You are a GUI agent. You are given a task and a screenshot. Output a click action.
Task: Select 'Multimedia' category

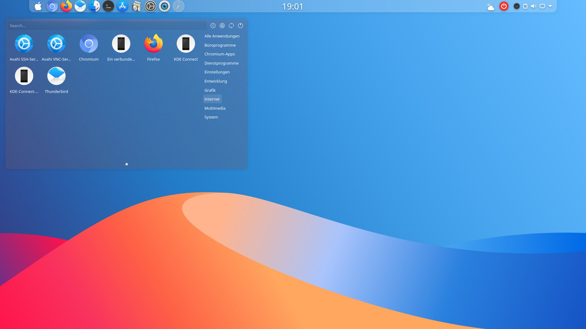coord(215,108)
